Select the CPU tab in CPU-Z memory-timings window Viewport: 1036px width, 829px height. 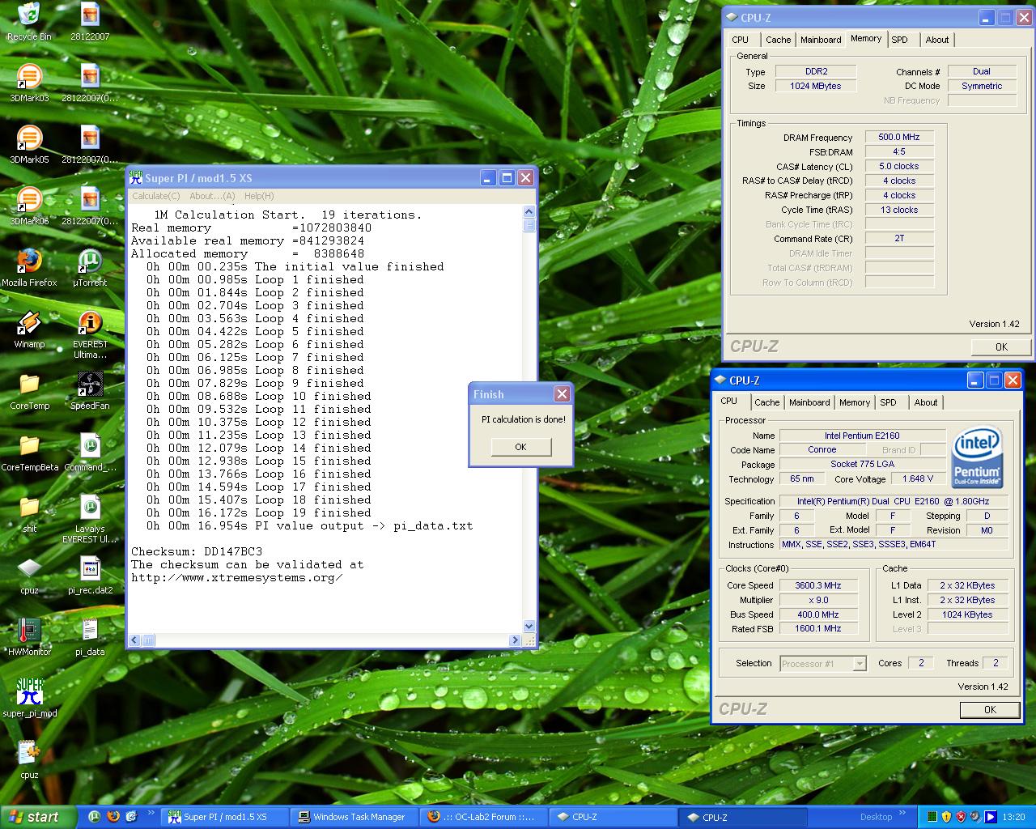point(740,40)
